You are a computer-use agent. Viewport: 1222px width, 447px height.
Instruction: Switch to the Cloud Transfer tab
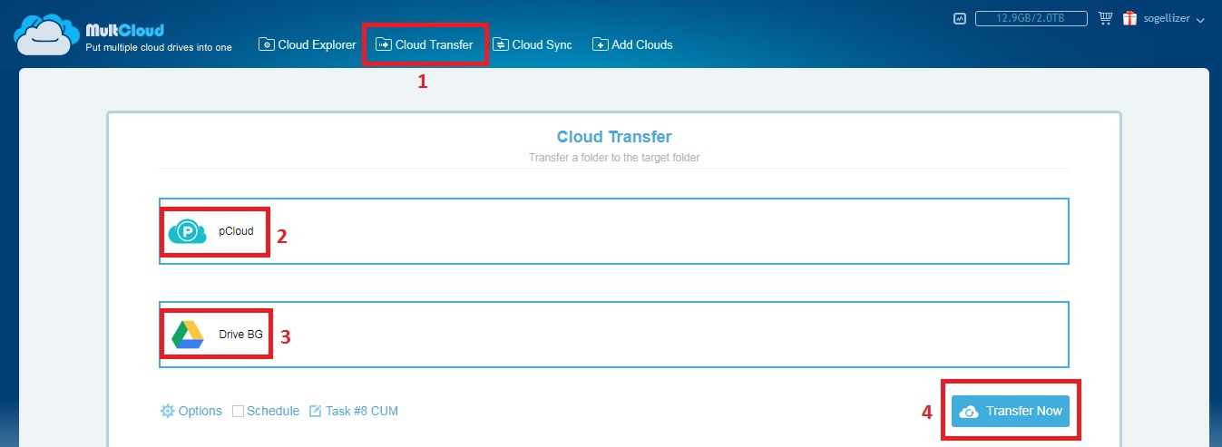425,44
